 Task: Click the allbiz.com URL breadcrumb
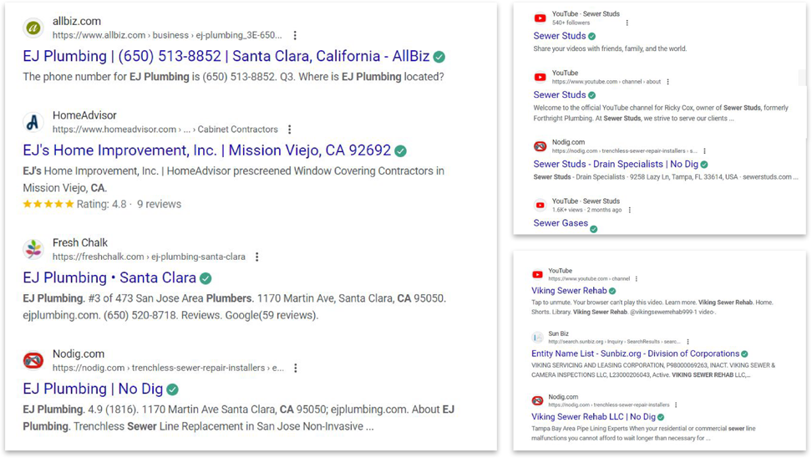point(167,35)
